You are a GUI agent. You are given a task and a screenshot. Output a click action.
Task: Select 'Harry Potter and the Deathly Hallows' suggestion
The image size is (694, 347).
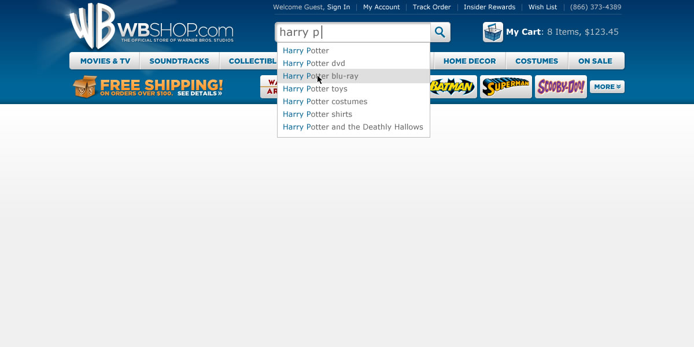(x=353, y=127)
